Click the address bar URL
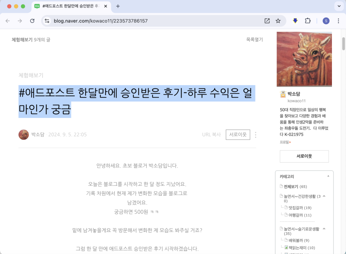This screenshot has height=254, width=346. pyautogui.click(x=101, y=21)
